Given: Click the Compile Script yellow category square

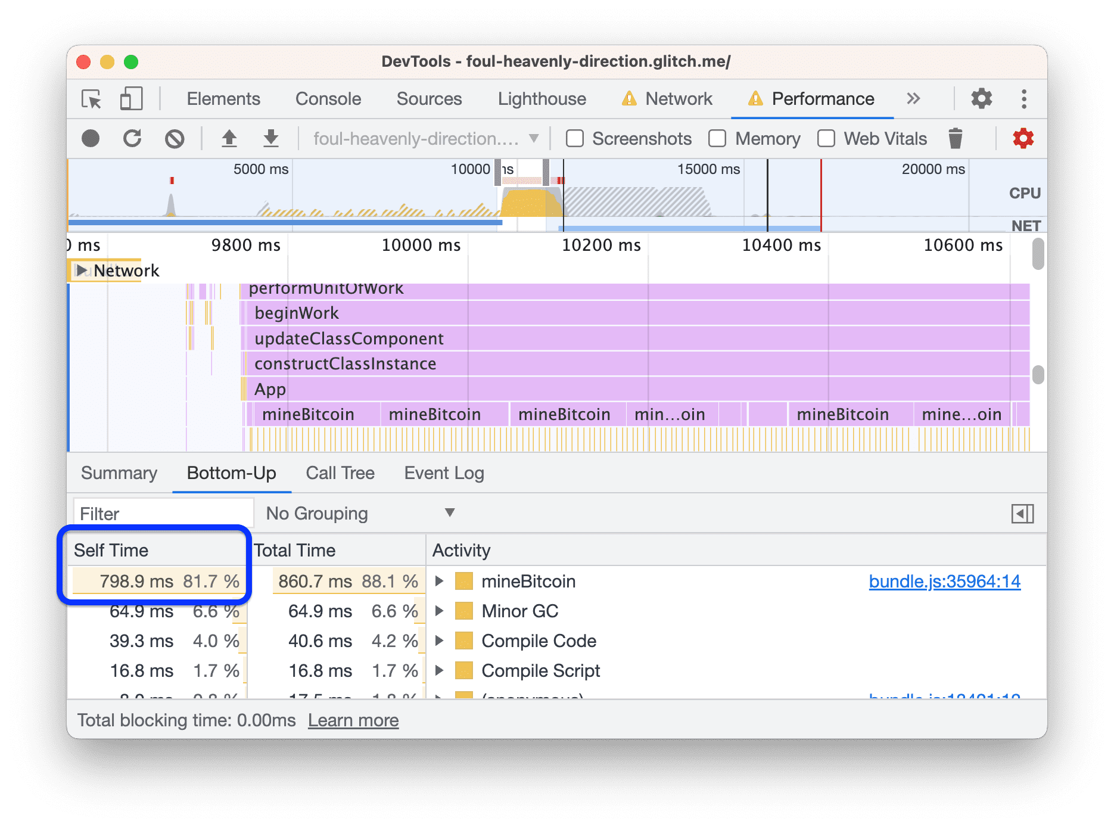Looking at the screenshot, I should 464,671.
